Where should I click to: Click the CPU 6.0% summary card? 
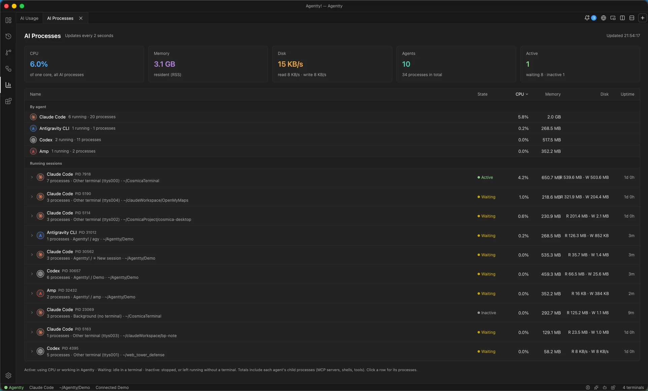pos(84,64)
